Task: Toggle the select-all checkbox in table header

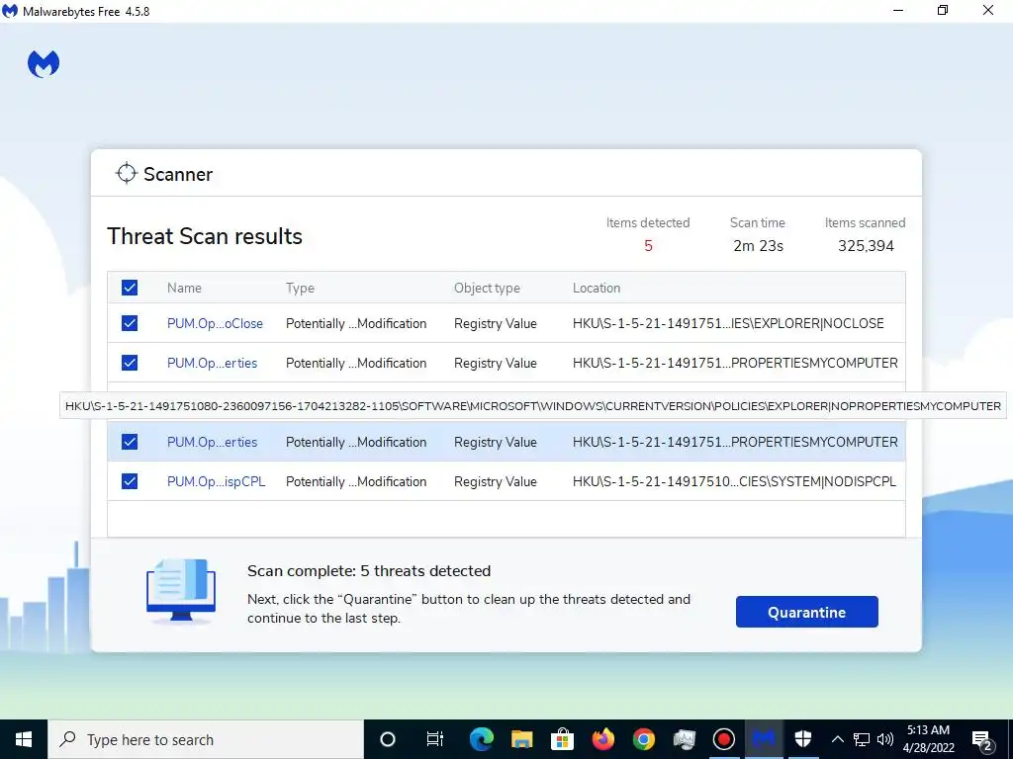Action: pyautogui.click(x=130, y=288)
